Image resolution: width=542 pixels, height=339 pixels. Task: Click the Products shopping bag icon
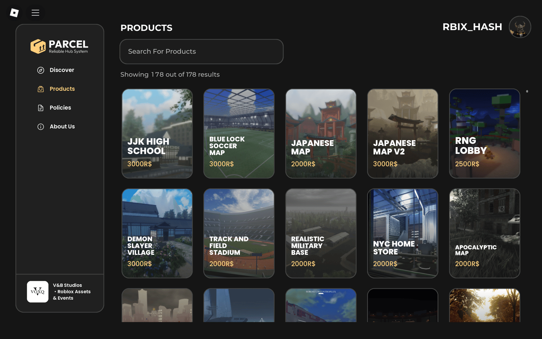pos(41,89)
